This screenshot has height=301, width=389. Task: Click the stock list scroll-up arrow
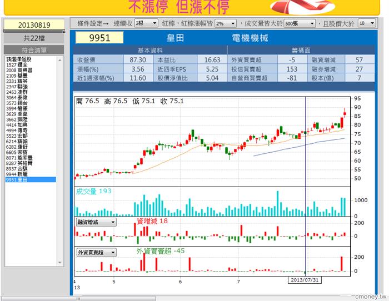pyautogui.click(x=60, y=60)
